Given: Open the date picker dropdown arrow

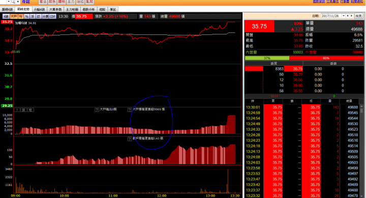Looking at the screenshot, I should pos(344,16).
